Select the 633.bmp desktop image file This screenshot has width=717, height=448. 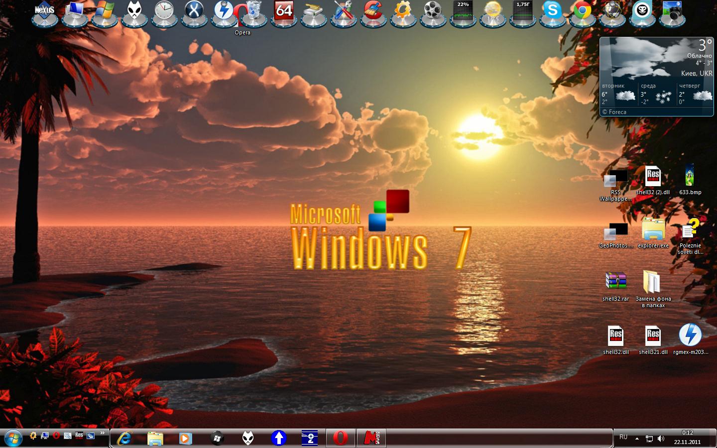(690, 180)
